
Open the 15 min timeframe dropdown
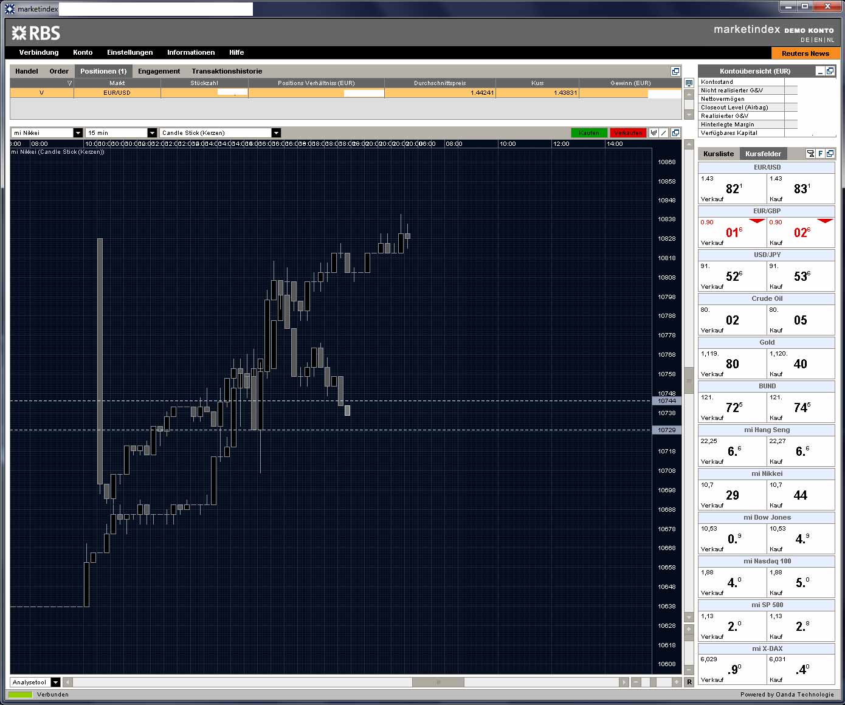coord(122,132)
